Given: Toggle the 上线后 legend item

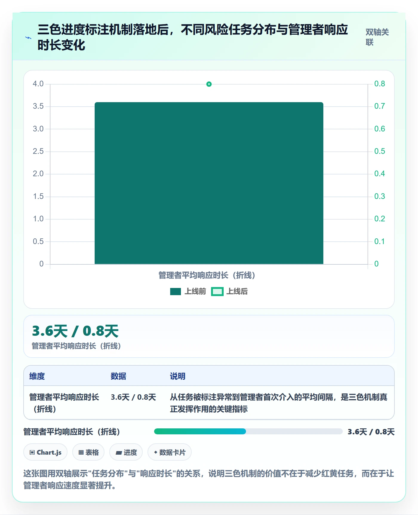Looking at the screenshot, I should (230, 291).
